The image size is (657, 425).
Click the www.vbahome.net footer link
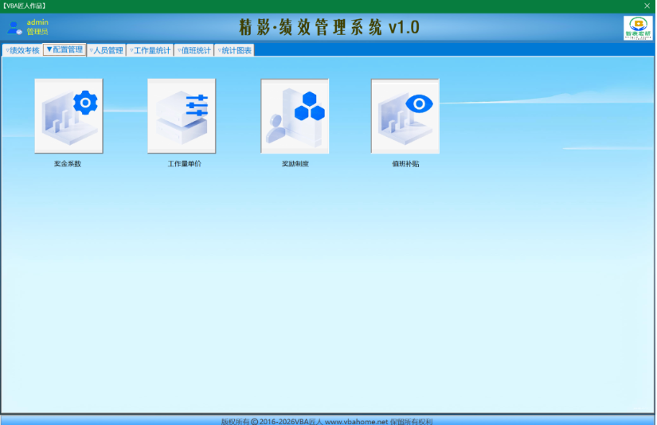tap(356, 421)
